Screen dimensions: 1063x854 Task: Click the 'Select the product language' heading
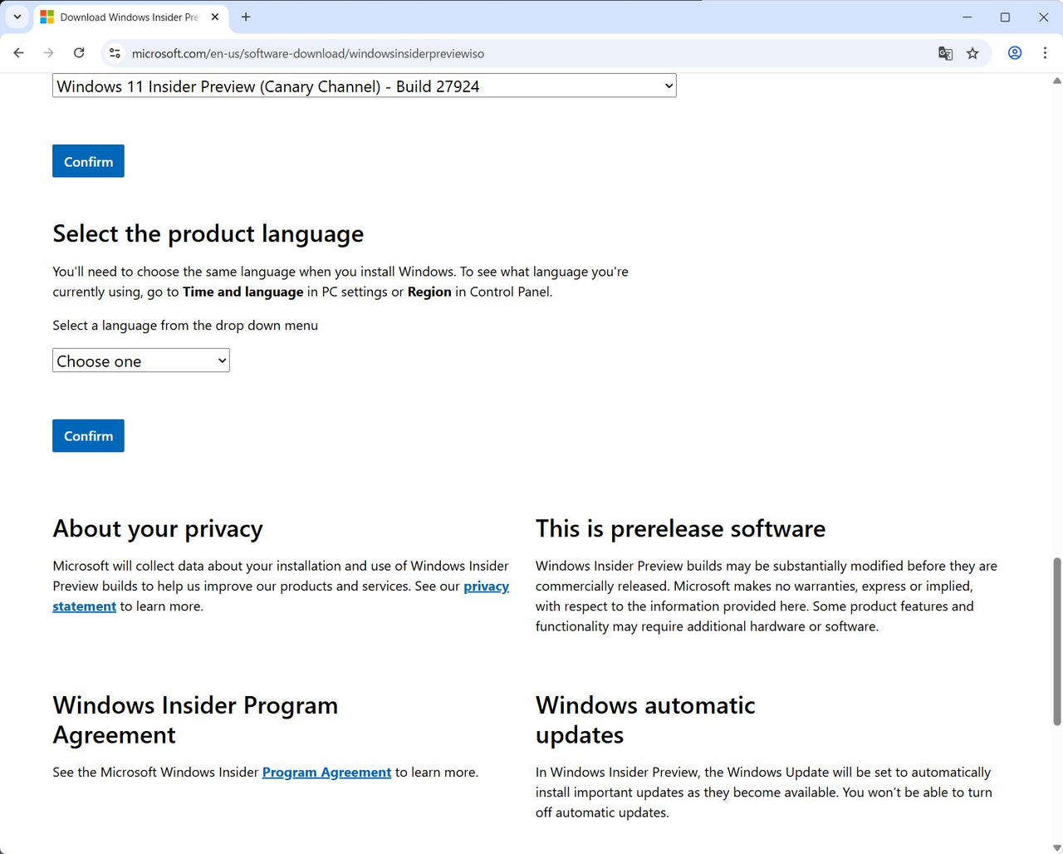pyautogui.click(x=208, y=233)
